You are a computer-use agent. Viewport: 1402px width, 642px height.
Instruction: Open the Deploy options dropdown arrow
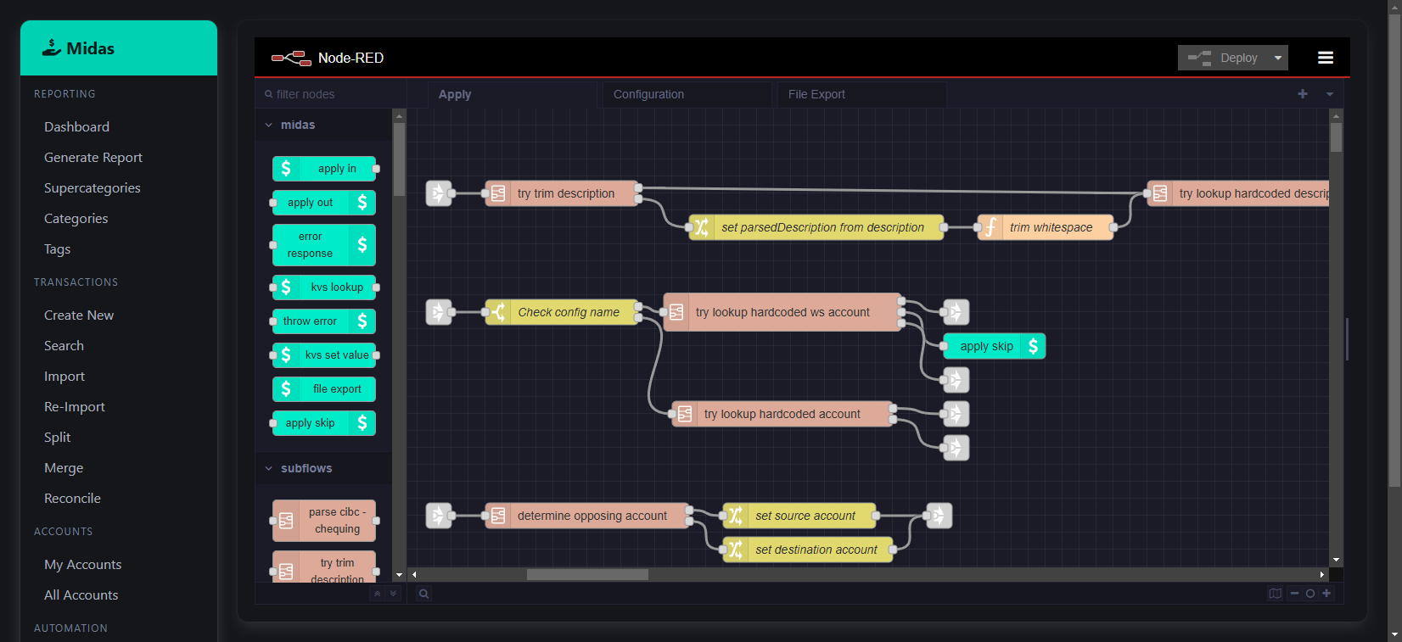tap(1278, 58)
